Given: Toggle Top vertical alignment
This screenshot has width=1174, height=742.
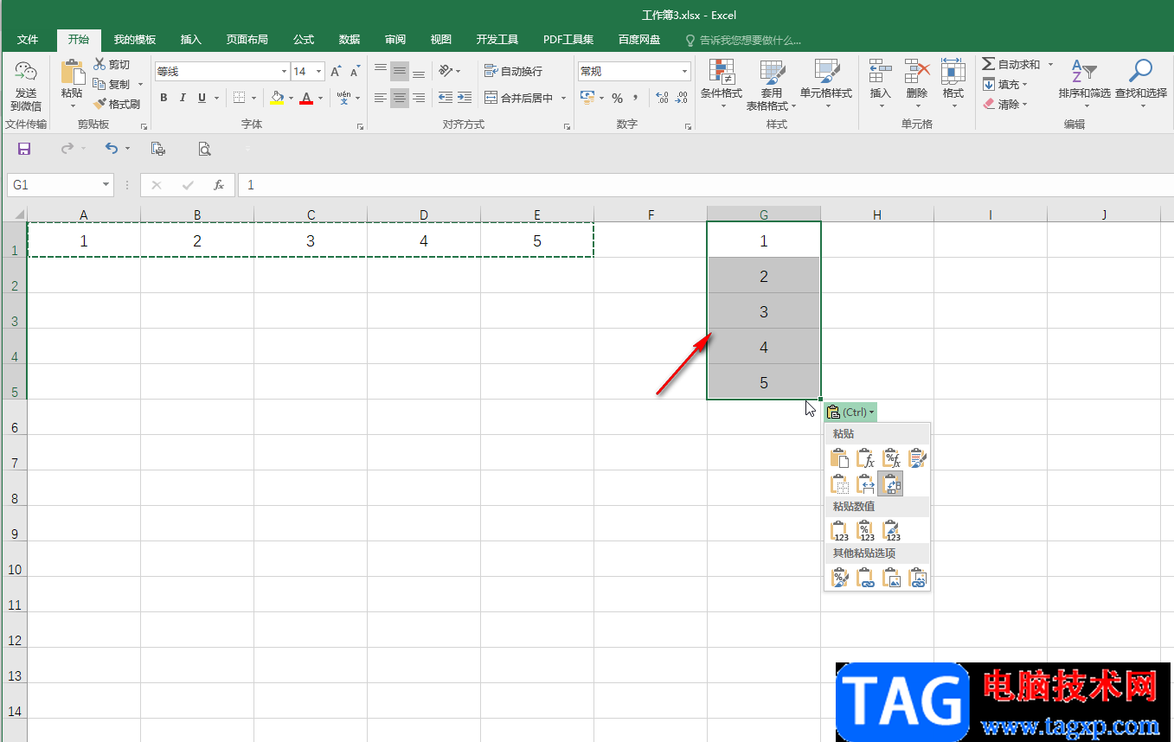Looking at the screenshot, I should click(x=380, y=71).
